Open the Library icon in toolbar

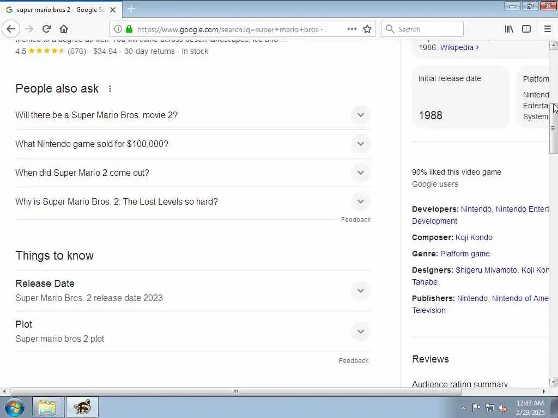pos(509,29)
